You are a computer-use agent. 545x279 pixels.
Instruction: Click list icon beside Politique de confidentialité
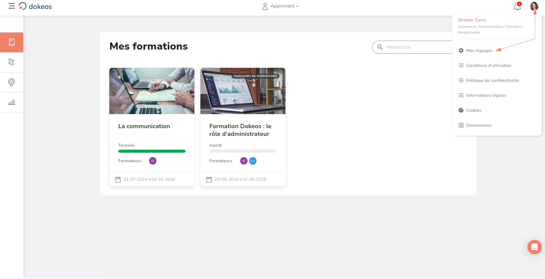tap(461, 80)
